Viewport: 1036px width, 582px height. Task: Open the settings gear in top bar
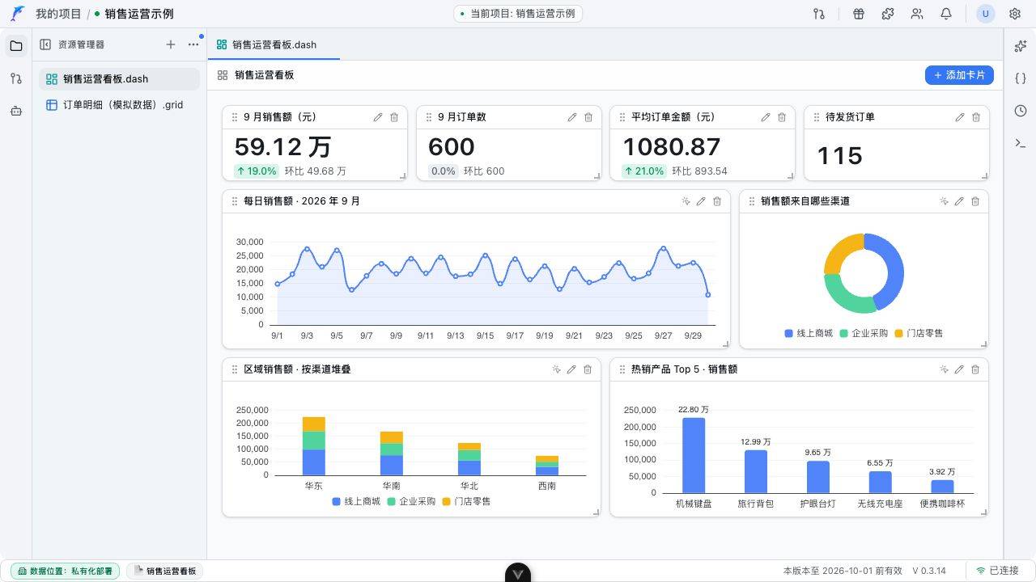click(x=1015, y=14)
